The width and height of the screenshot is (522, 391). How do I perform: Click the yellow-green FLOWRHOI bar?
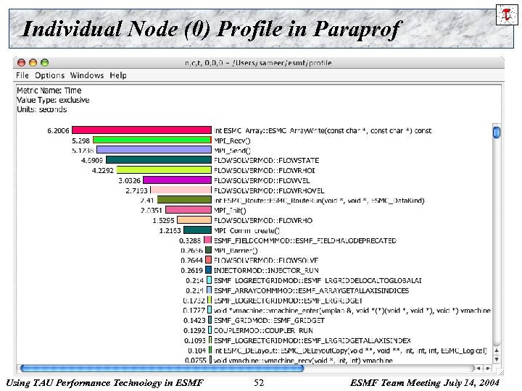click(x=164, y=170)
